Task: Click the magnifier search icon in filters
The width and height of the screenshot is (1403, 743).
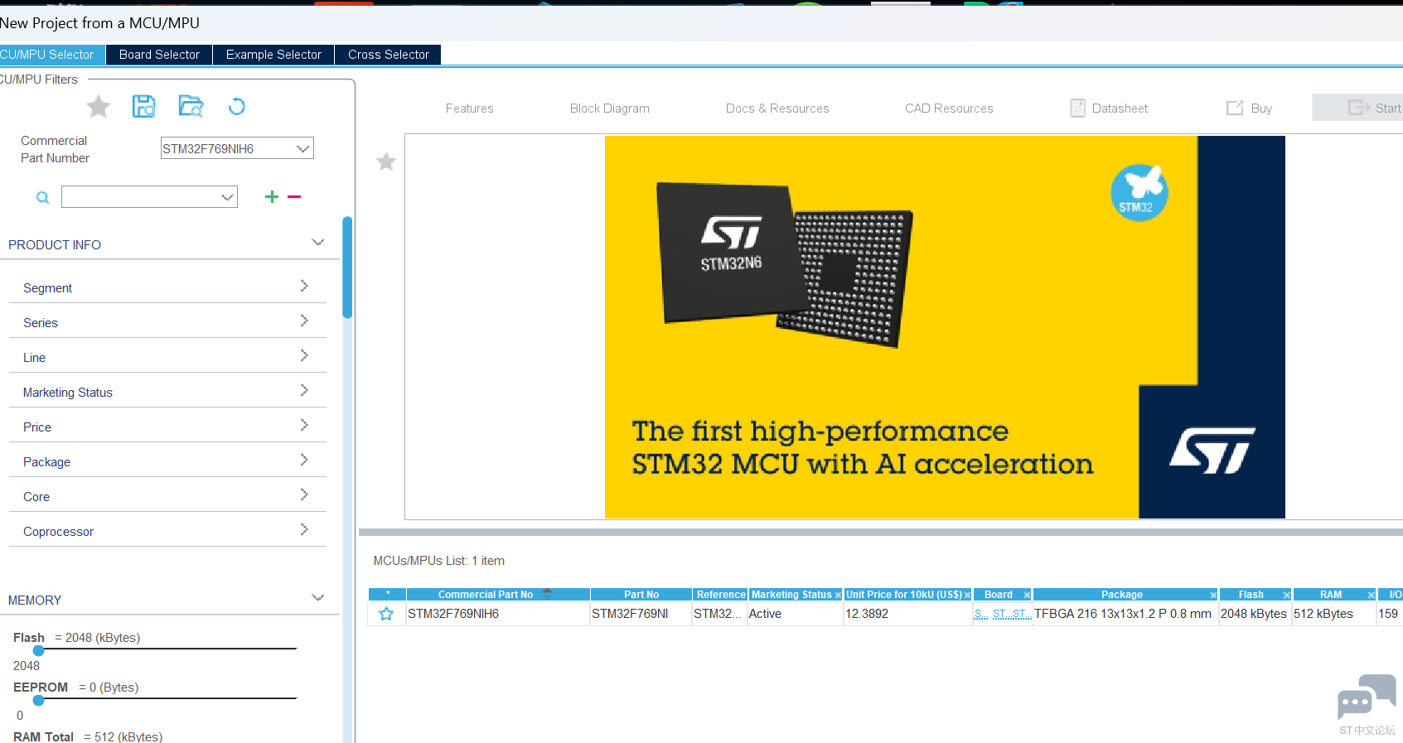Action: pyautogui.click(x=43, y=197)
